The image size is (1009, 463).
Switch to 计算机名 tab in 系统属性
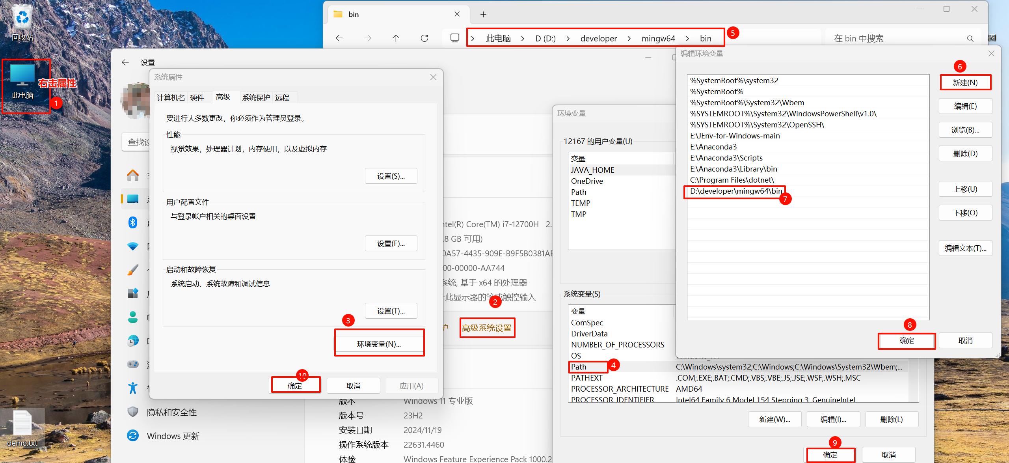tap(171, 97)
